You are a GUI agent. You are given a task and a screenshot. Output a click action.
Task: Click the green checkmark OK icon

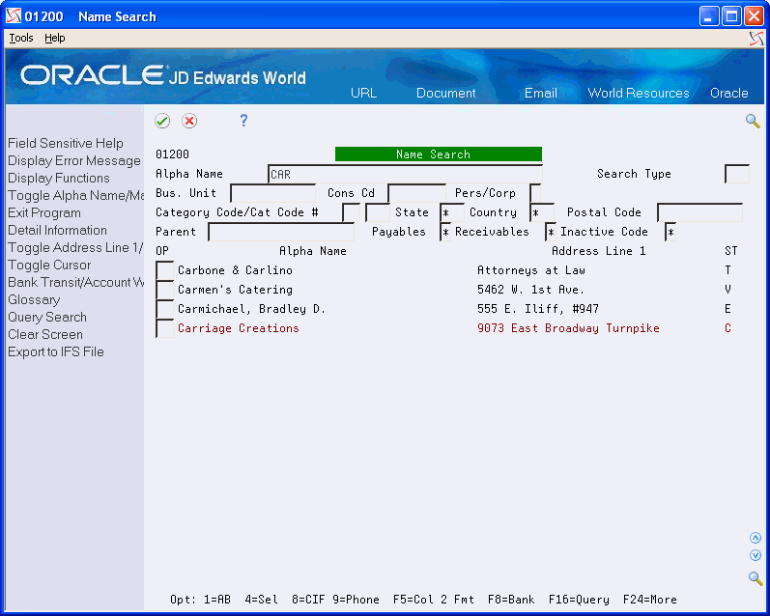(162, 121)
